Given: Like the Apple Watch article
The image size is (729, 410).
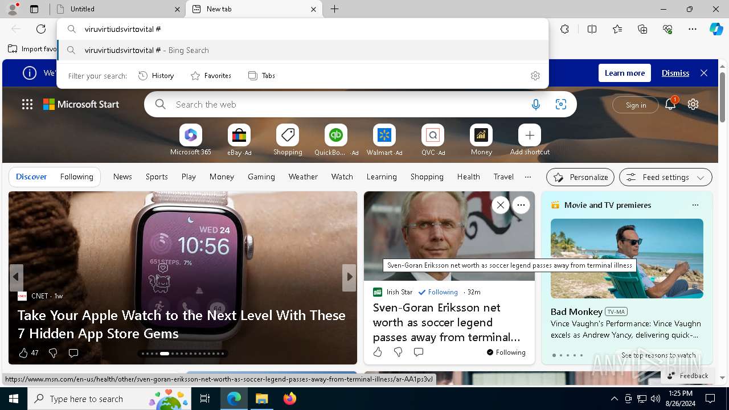Looking at the screenshot, I should pos(23,353).
